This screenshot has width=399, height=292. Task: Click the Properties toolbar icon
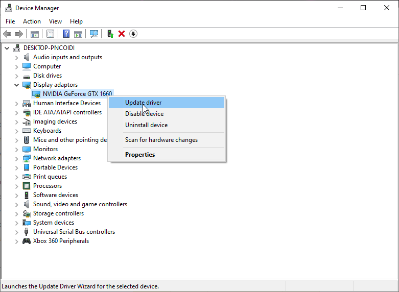(x=50, y=34)
